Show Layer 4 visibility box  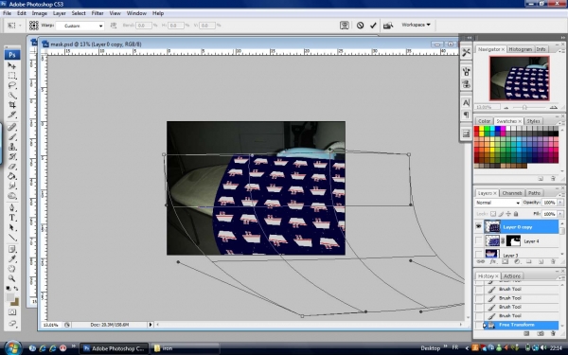coord(478,240)
